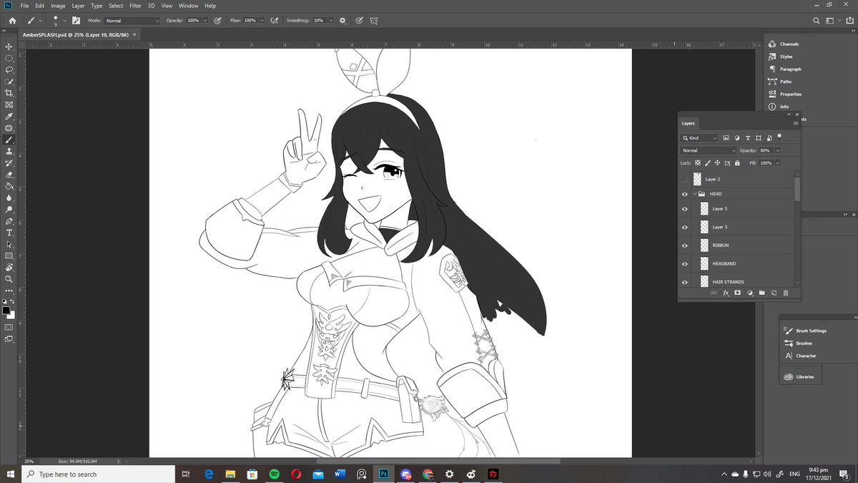Select the Crop tool
This screenshot has height=483, width=858.
[x=9, y=93]
